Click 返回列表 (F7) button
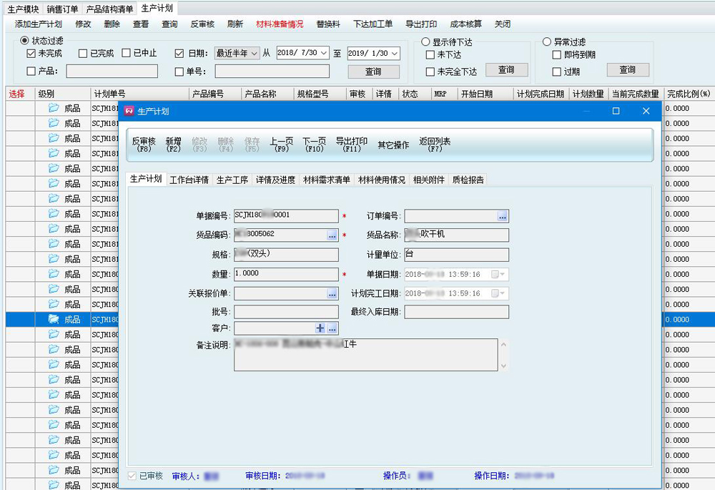 (435, 144)
